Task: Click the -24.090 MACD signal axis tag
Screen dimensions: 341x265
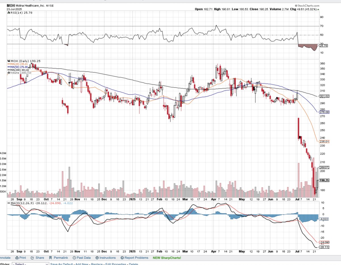Action: 325,243
